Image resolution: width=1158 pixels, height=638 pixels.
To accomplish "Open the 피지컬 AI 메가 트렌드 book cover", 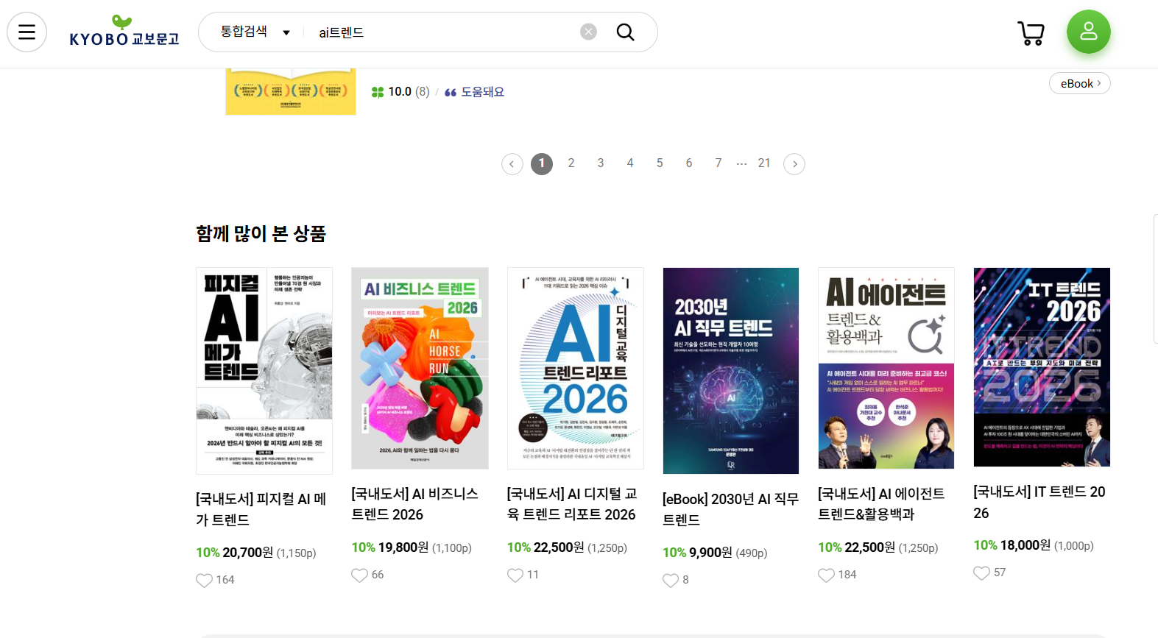I will pyautogui.click(x=264, y=371).
